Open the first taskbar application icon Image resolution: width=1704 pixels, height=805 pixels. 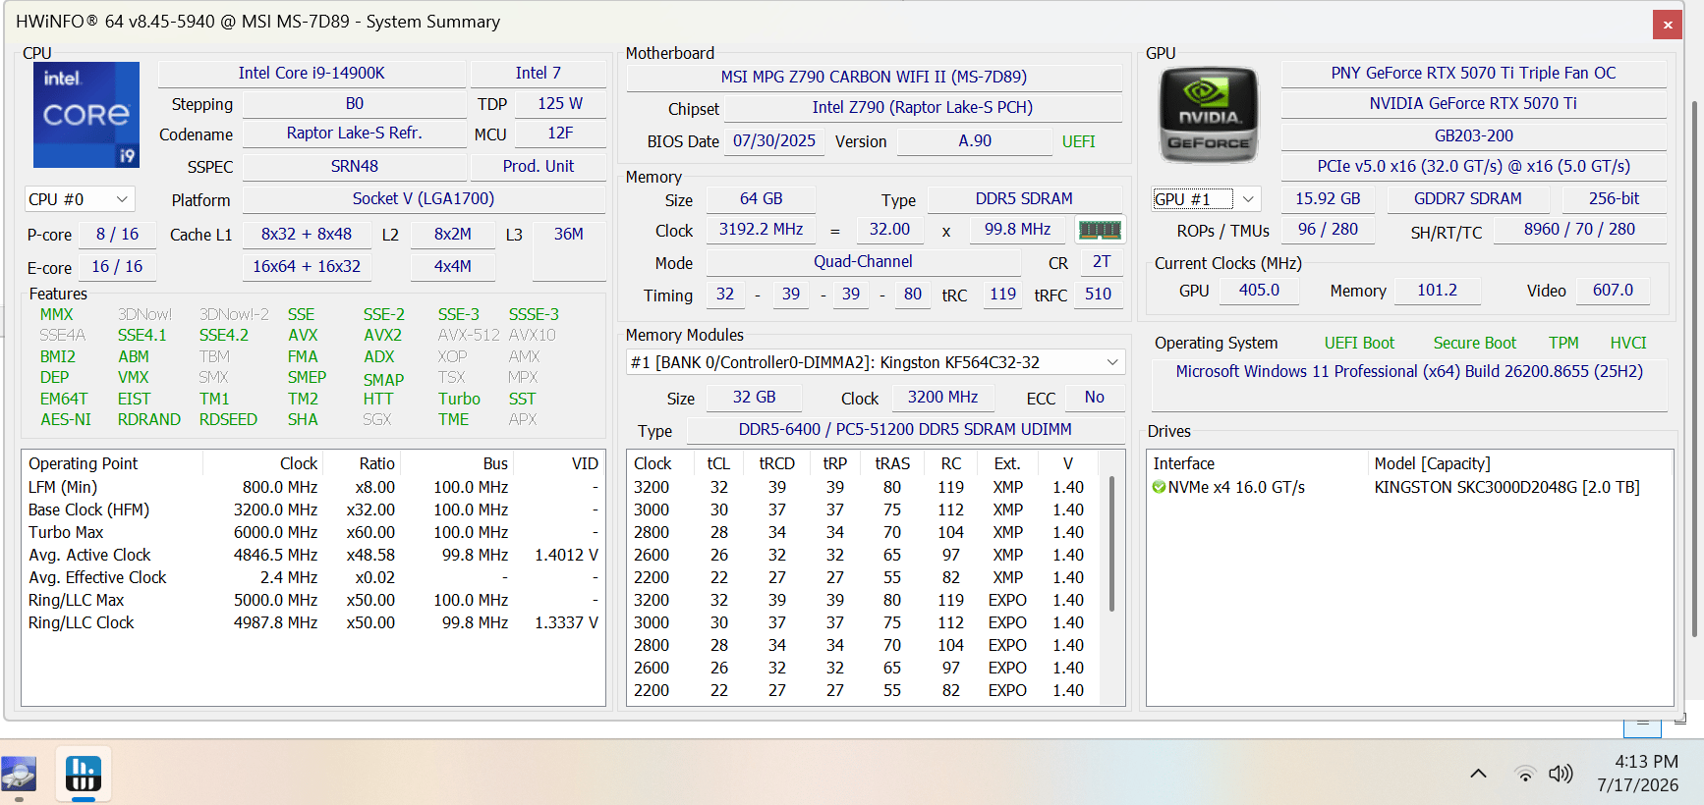(19, 774)
